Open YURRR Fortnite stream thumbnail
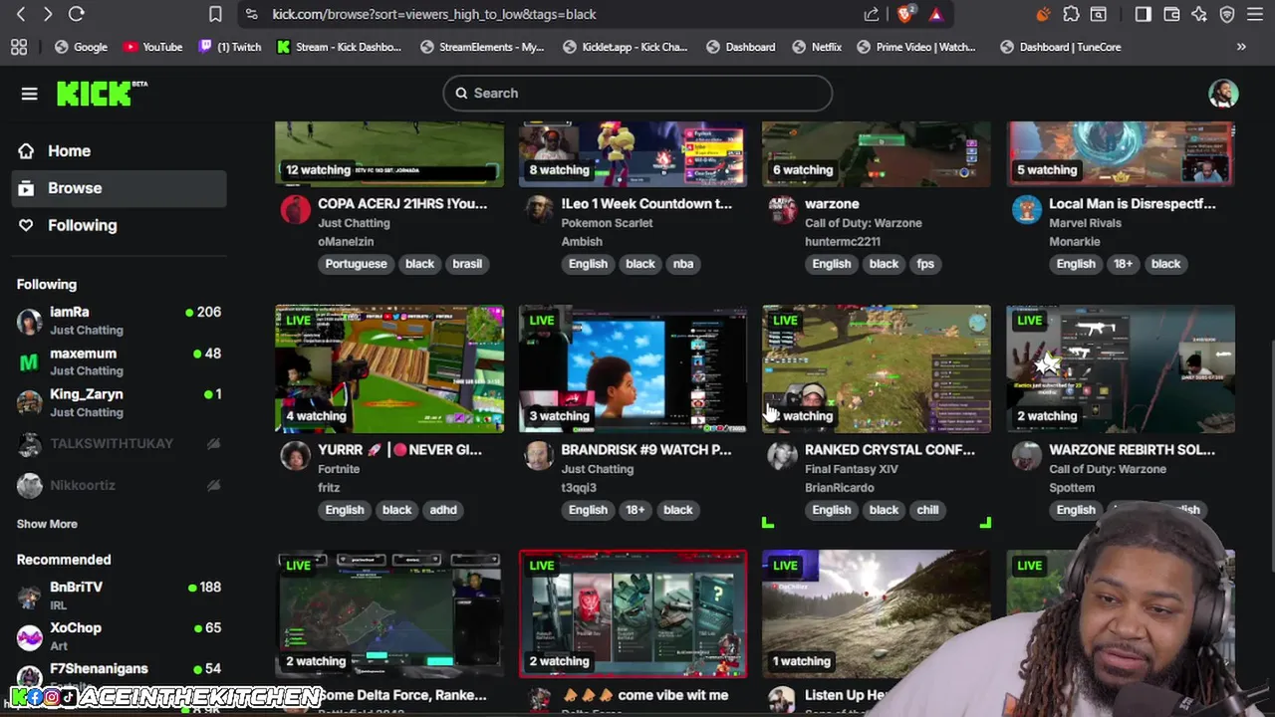 [389, 369]
